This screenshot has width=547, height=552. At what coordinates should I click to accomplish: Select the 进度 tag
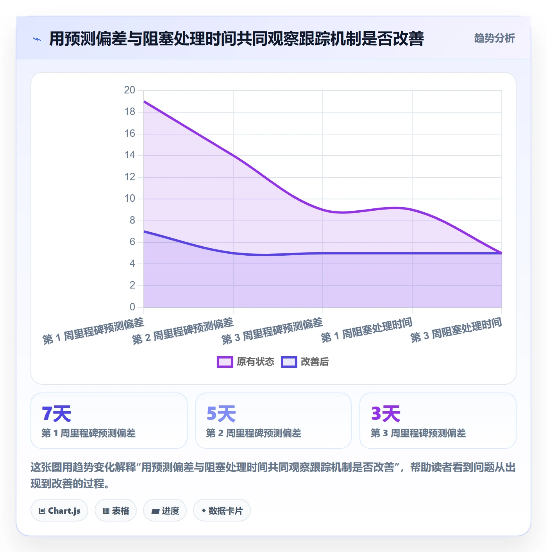pos(165,511)
